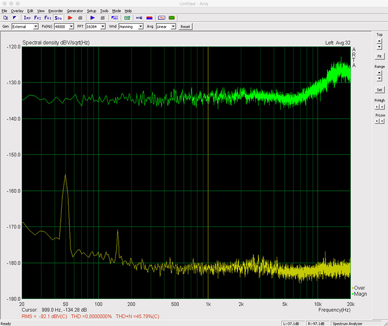388x326 pixels.
Task: Click the vertical cursor line at 1k
Action: (x=208, y=173)
